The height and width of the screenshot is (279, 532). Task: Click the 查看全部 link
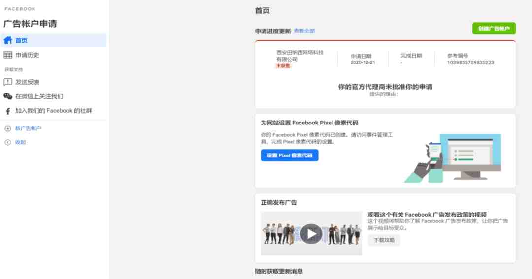[x=304, y=31]
